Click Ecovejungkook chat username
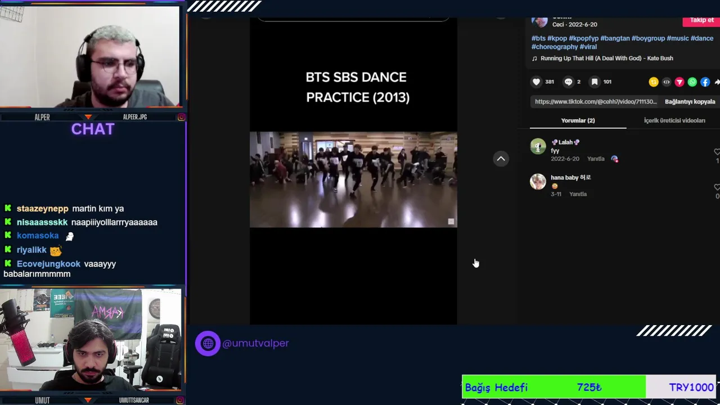The width and height of the screenshot is (720, 405). [x=48, y=264]
